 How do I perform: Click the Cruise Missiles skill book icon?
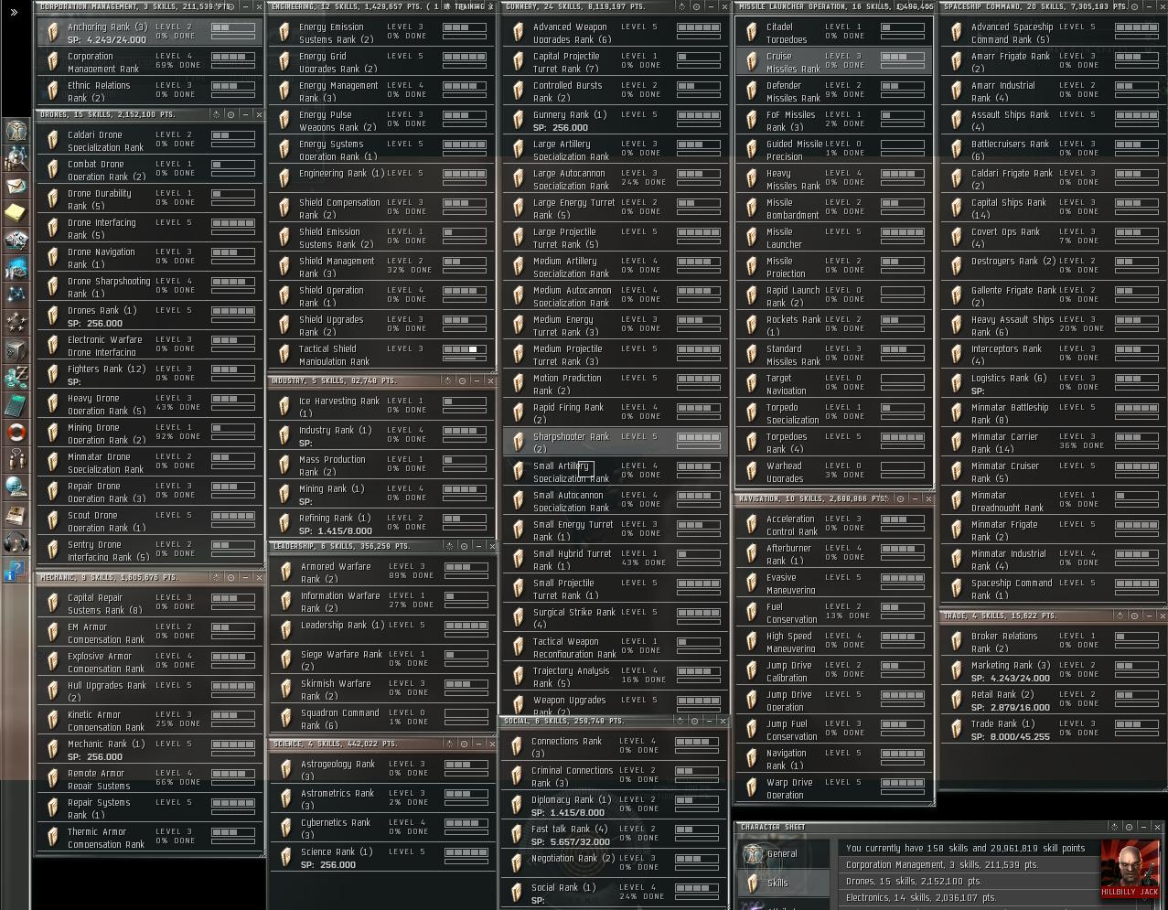point(751,62)
